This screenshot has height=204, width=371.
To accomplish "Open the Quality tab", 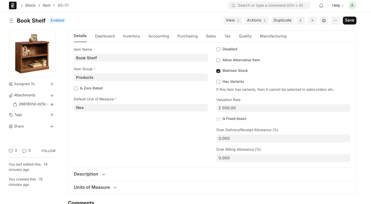I will (245, 36).
